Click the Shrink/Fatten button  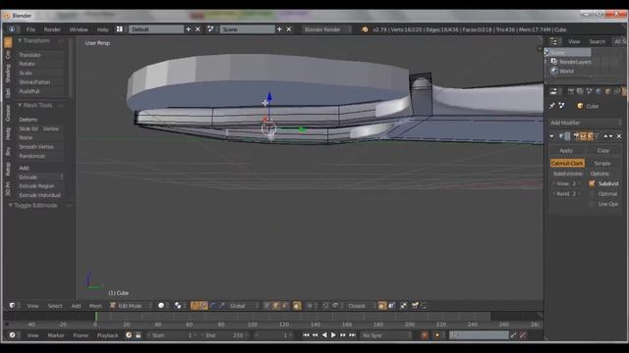(40, 82)
